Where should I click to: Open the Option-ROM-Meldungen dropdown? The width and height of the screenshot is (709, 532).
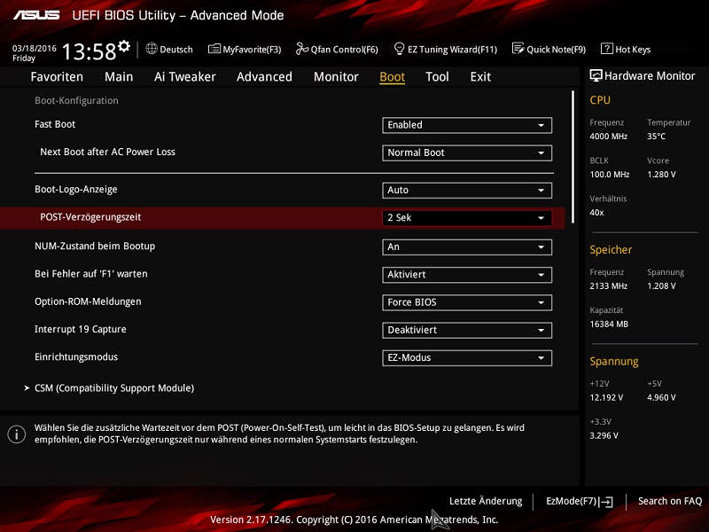pos(467,302)
